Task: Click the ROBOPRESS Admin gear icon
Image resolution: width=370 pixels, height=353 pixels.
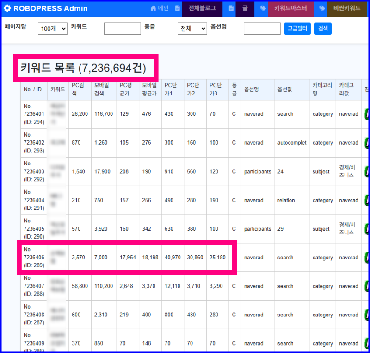Action: [7, 8]
